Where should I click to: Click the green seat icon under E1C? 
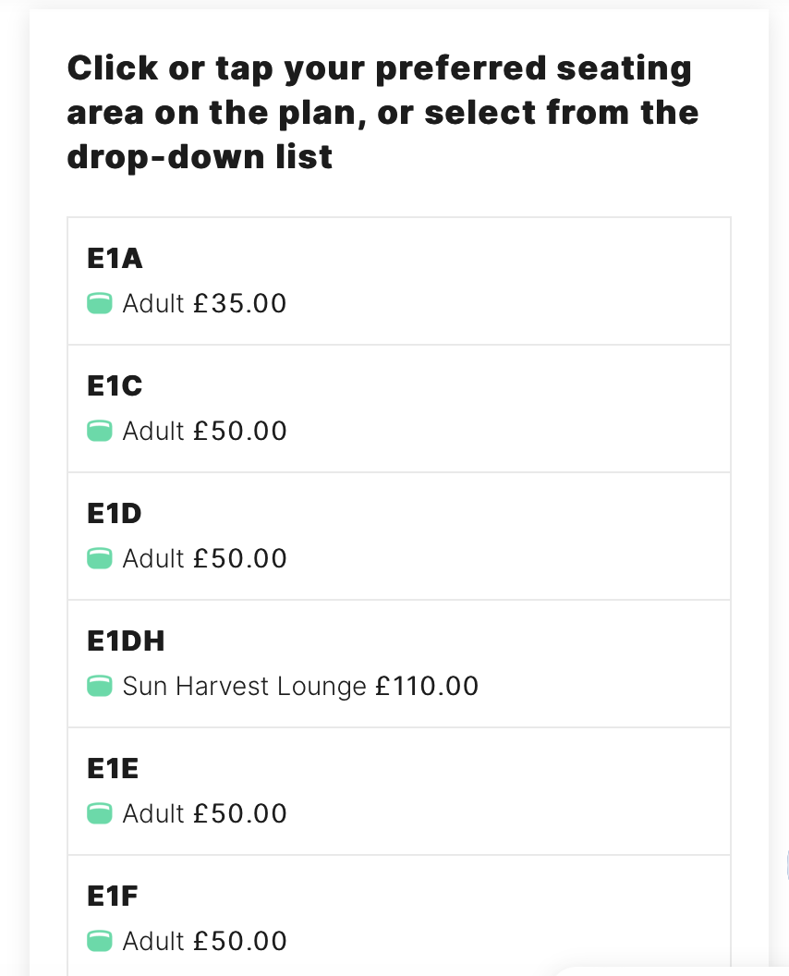click(100, 431)
